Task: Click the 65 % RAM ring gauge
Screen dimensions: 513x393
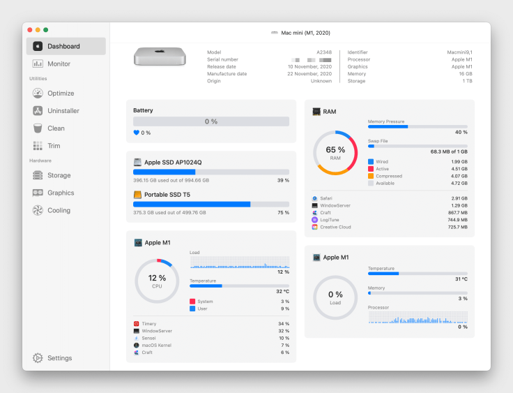Action: tap(335, 153)
